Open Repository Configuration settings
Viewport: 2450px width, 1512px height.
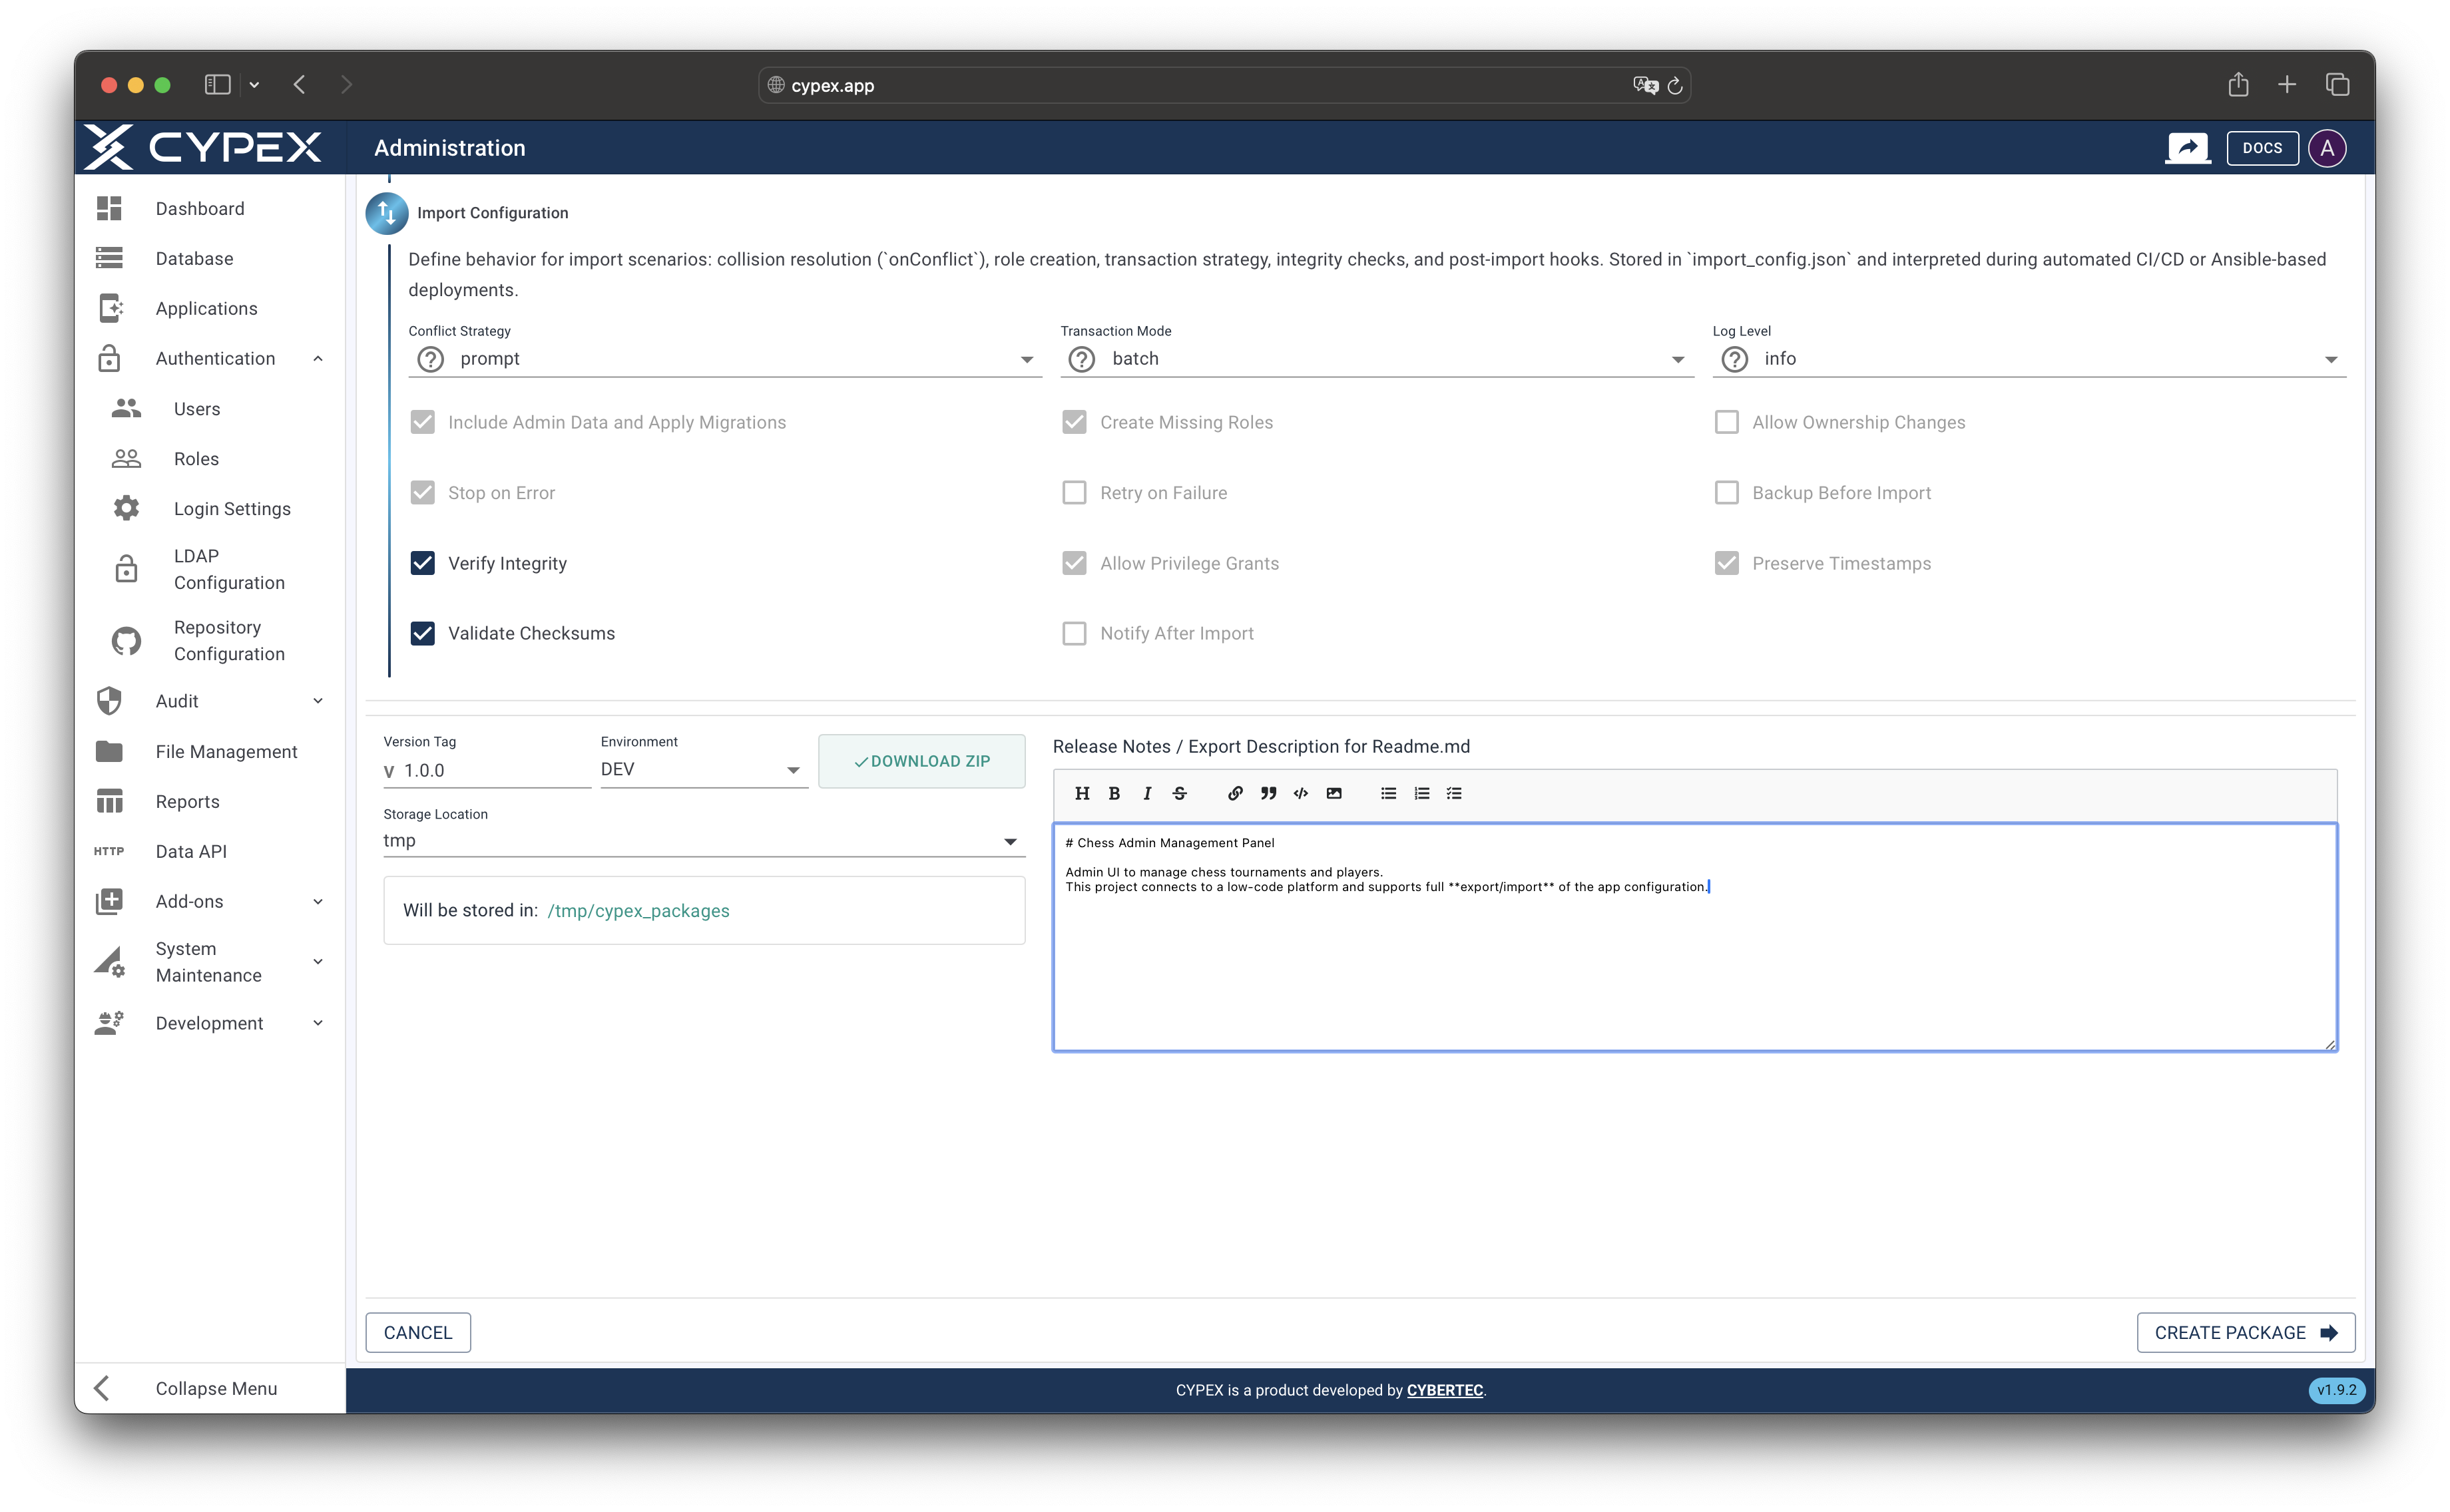click(228, 640)
